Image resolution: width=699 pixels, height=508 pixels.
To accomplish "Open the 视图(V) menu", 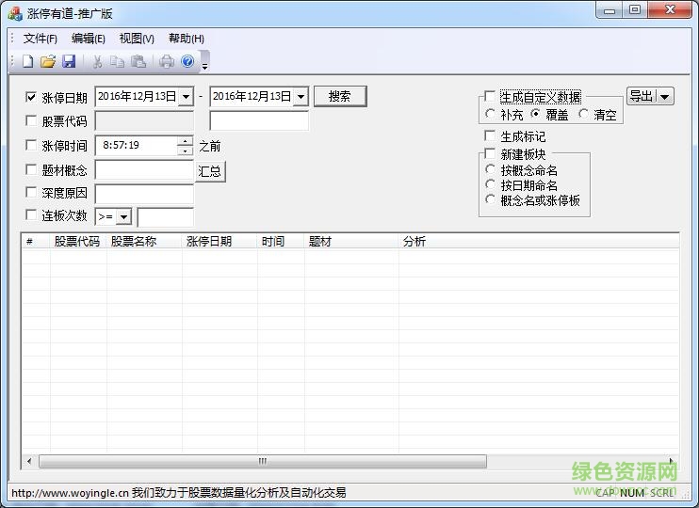I will 137,39.
